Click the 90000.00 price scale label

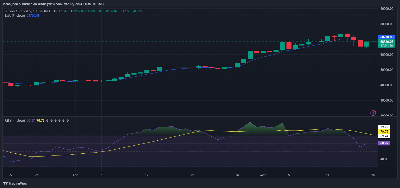[x=387, y=8]
